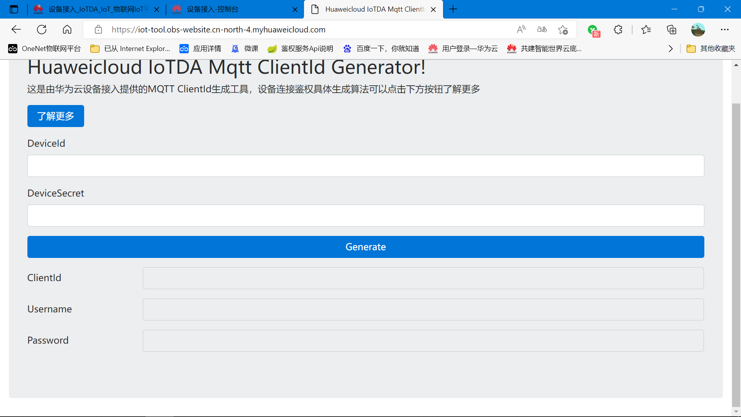Click the page vertical scrollbar thumb
The width and height of the screenshot is (741, 417).
coord(736,255)
